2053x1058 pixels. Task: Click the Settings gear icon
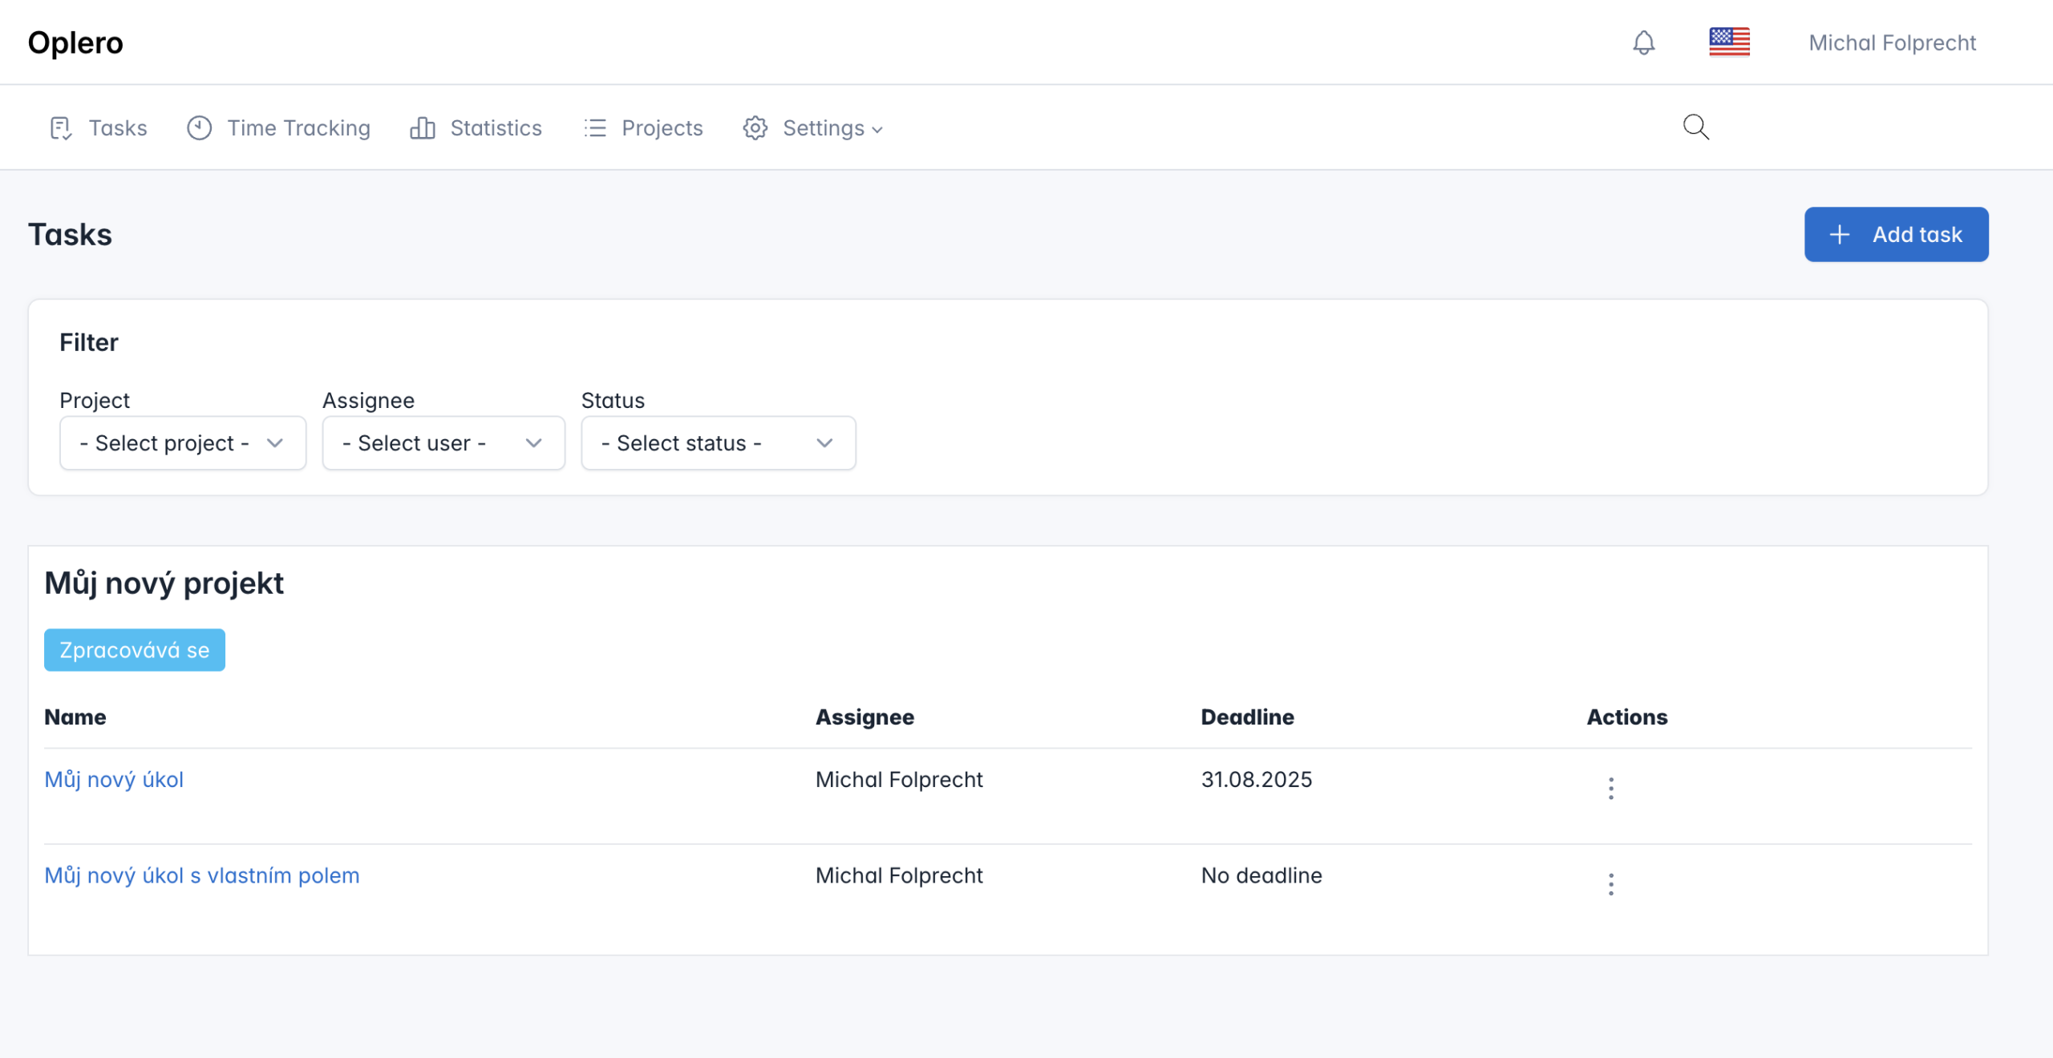755,128
